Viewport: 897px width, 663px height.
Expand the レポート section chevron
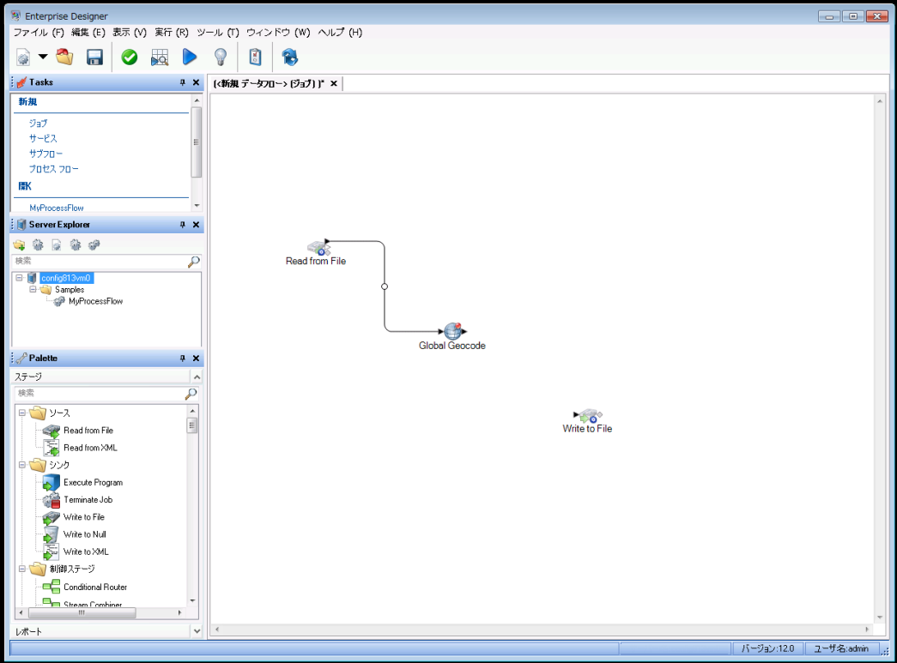pyautogui.click(x=197, y=631)
